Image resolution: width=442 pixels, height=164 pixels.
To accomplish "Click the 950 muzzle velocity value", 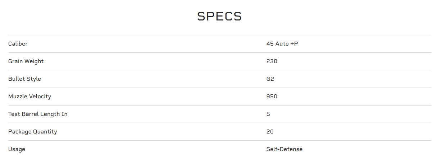I will pyautogui.click(x=272, y=97).
